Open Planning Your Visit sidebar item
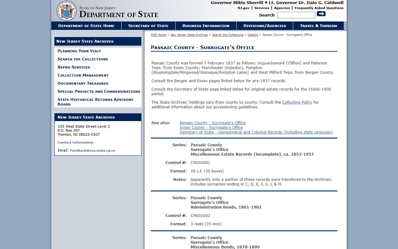This screenshot has width=398, height=249. pos(79,51)
